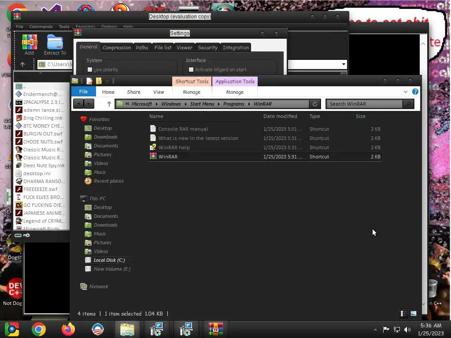
Task: Click Windows breadcrumb in address bar
Action: (x=171, y=104)
